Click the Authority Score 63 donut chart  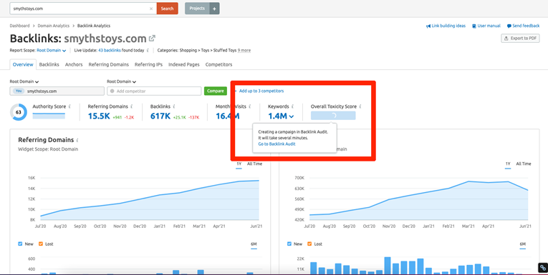click(x=18, y=112)
